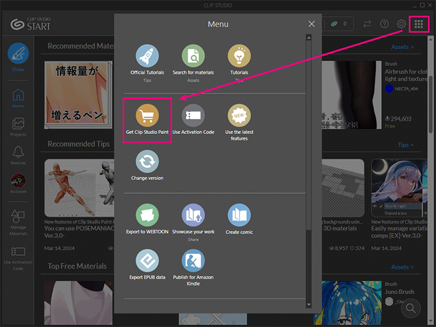Click Use Activation Code ticket icon
The image size is (436, 327).
[x=193, y=116]
